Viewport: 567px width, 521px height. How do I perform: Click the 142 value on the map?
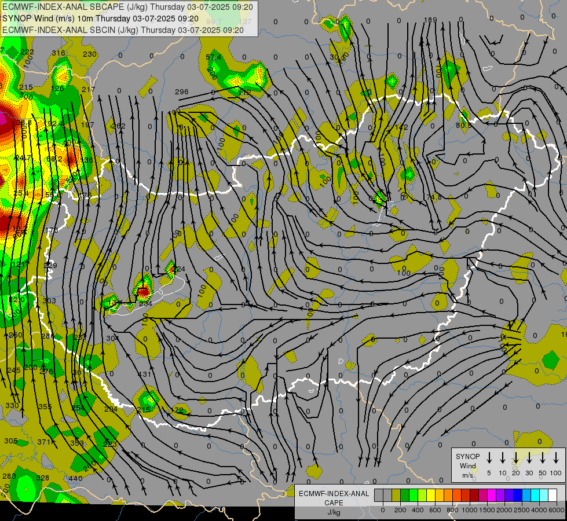pyautogui.click(x=401, y=127)
